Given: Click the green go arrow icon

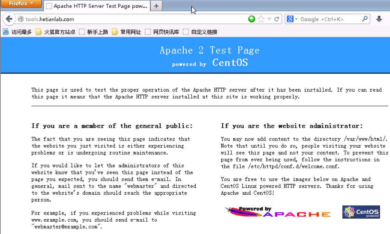Looking at the screenshot, I should [252, 19].
